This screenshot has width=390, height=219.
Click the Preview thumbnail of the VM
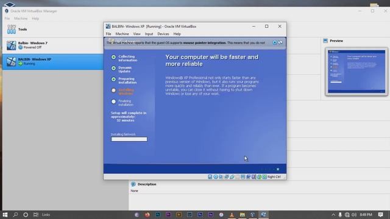tap(356, 72)
